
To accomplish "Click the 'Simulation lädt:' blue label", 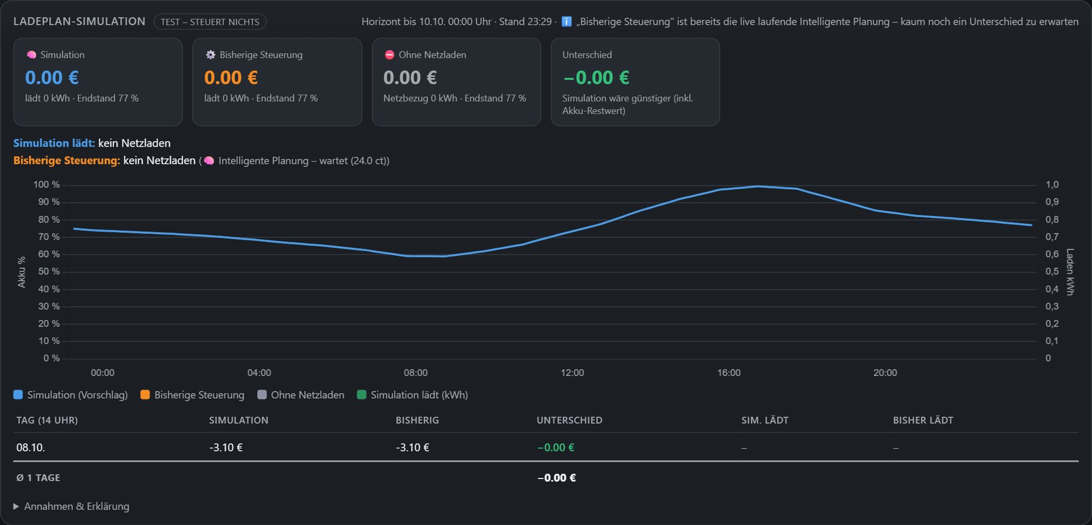I will pyautogui.click(x=54, y=143).
